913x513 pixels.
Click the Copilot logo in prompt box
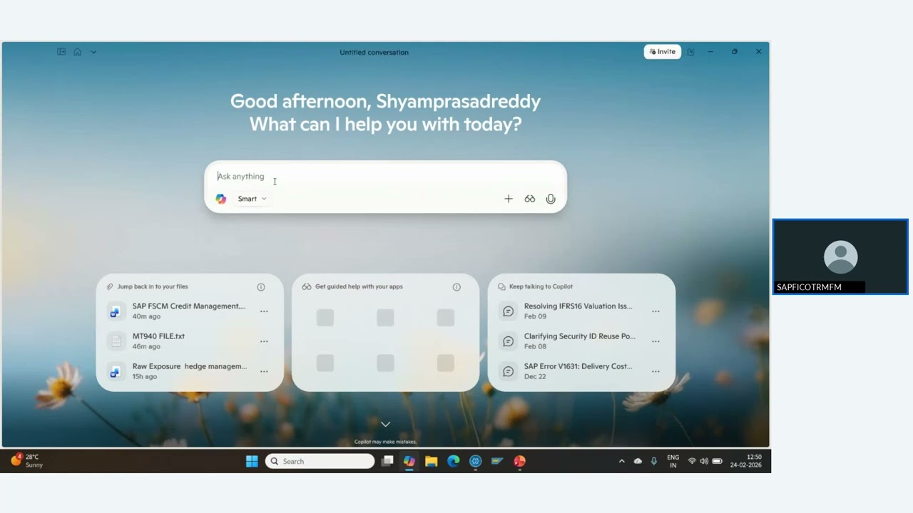click(221, 199)
